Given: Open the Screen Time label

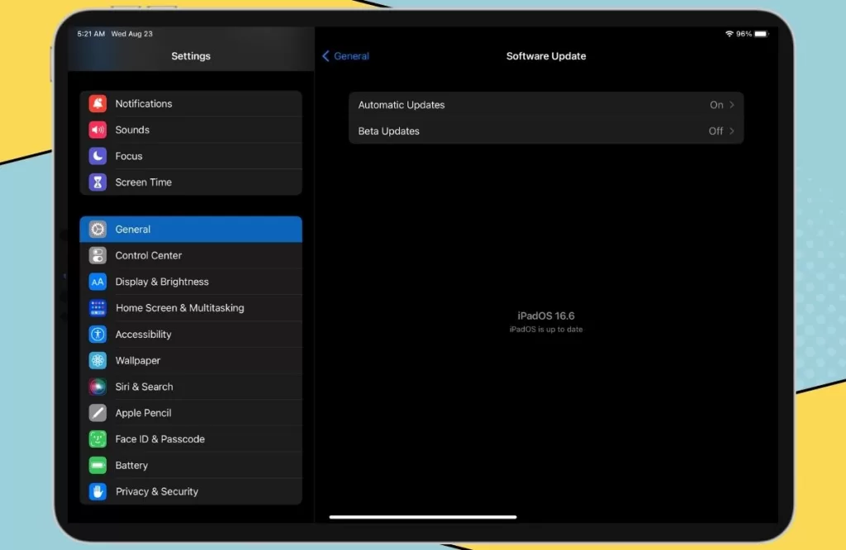Looking at the screenshot, I should point(144,183).
